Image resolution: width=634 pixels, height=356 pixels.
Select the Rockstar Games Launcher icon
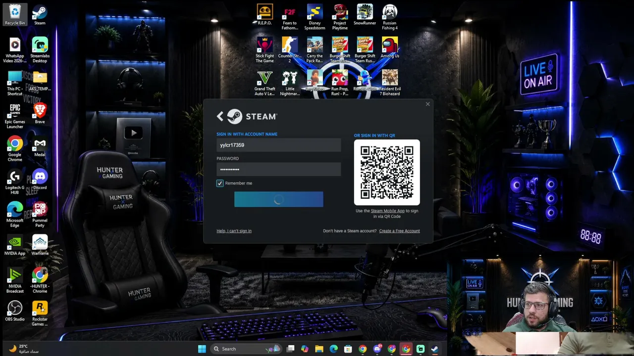click(x=40, y=313)
